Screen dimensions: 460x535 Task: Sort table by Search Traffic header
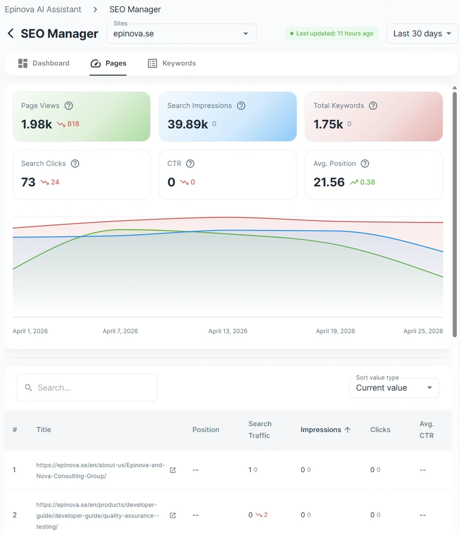(260, 429)
